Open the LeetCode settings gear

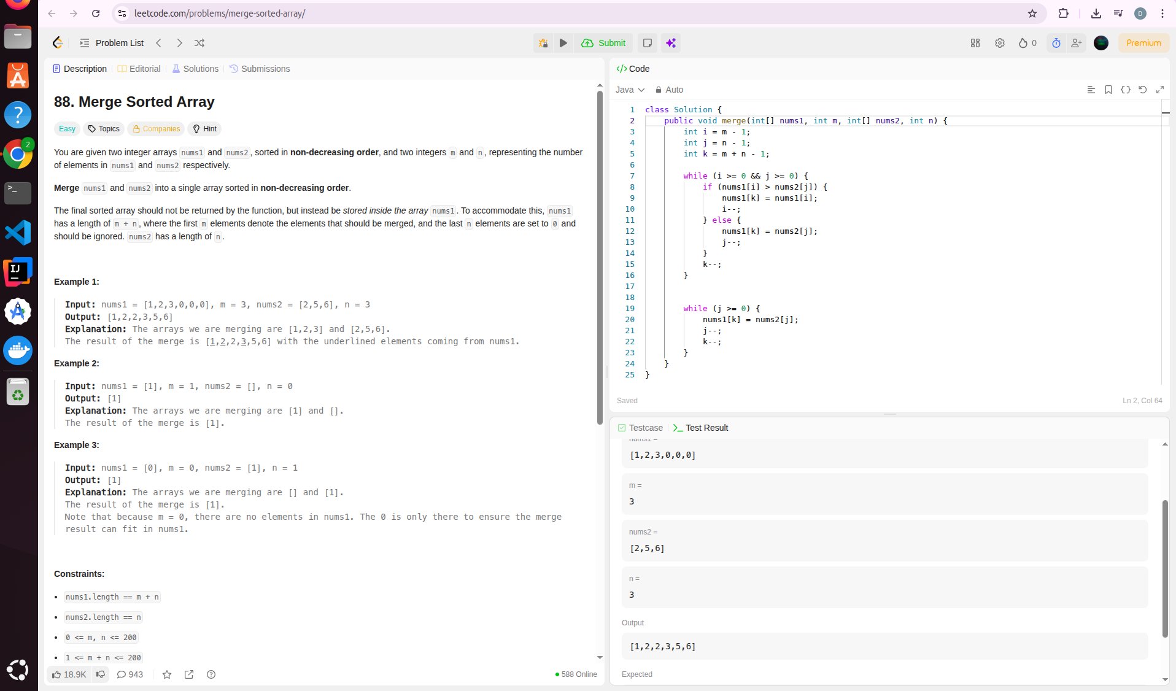pyautogui.click(x=999, y=43)
